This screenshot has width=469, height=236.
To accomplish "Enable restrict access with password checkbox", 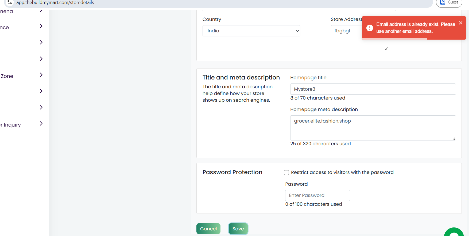I will pos(286,173).
